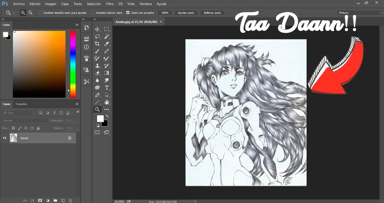Open the Info panel icon
The image size is (384, 203).
pyautogui.click(x=86, y=47)
